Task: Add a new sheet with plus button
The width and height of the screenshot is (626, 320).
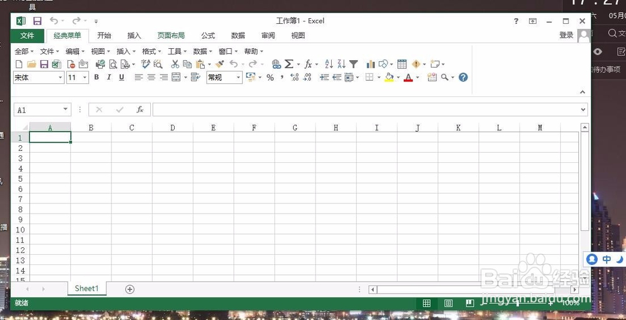Action: 130,289
